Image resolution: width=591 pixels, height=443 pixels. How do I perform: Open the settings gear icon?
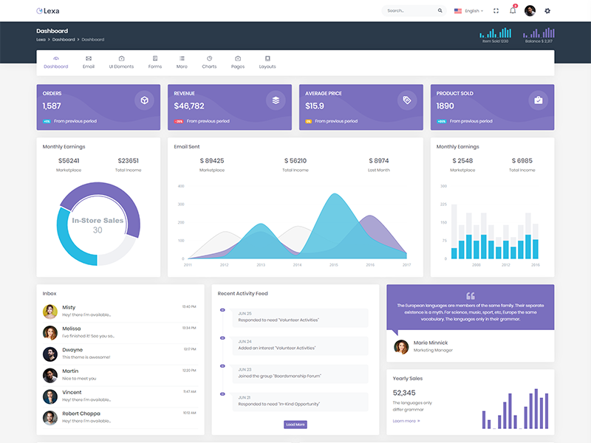pyautogui.click(x=547, y=11)
